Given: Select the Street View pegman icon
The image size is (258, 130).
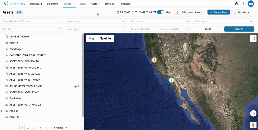Looking at the screenshot, I should pos(253,125).
